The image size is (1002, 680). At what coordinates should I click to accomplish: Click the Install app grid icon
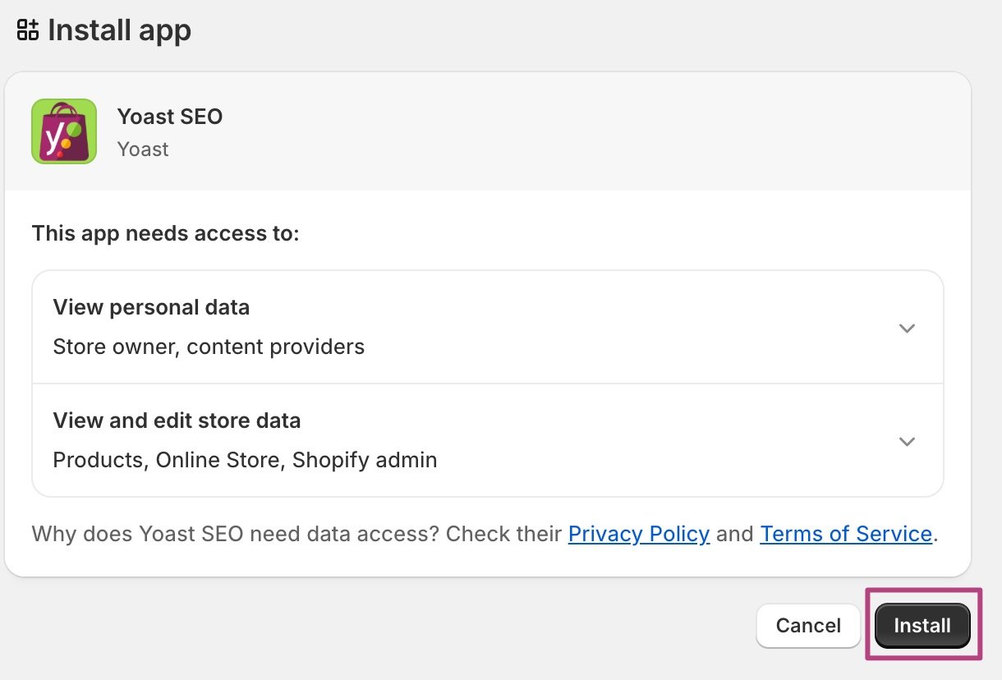(x=28, y=30)
